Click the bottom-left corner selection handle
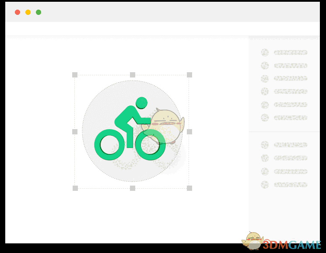Screen dimensions: 326x253 click(75, 188)
